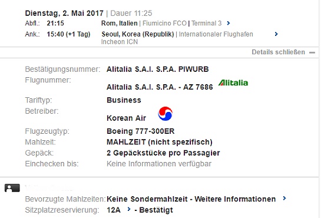The height and width of the screenshot is (218, 324).
Task: Open Rome Fiumicino Terminal 3 details arrow
Action: pyautogui.click(x=229, y=23)
